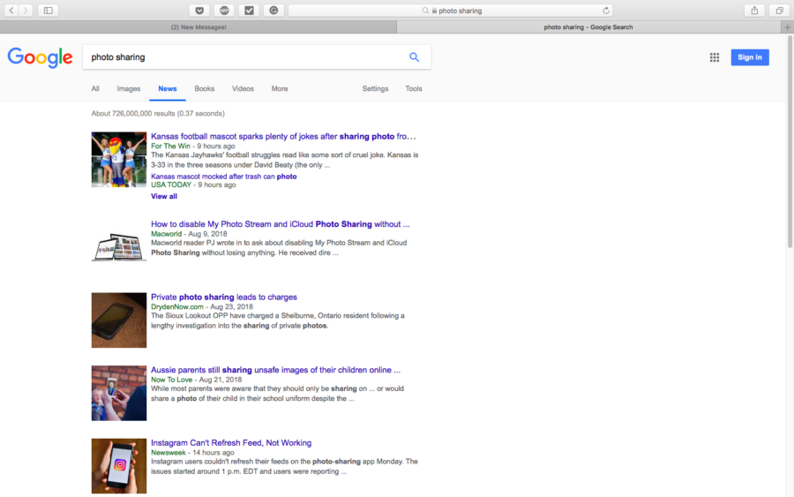Open the Safari Share button
Image resolution: width=794 pixels, height=497 pixels.
pos(754,10)
